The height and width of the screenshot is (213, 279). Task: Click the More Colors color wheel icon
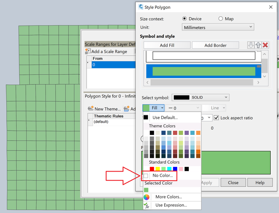pyautogui.click(x=146, y=197)
